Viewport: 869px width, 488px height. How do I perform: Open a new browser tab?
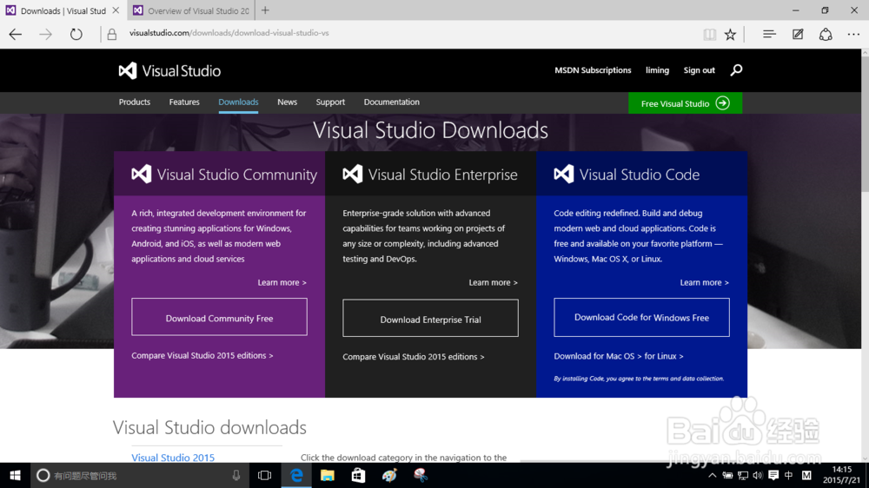(265, 10)
